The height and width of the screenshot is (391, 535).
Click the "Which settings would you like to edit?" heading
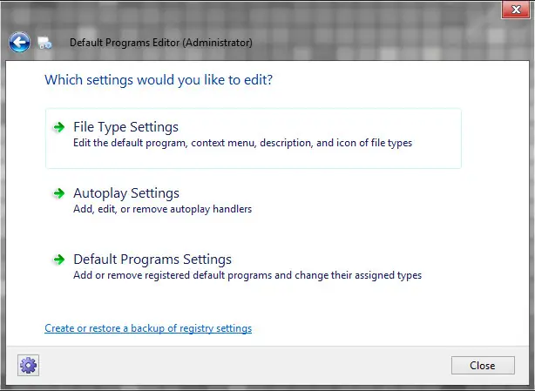[x=159, y=80]
